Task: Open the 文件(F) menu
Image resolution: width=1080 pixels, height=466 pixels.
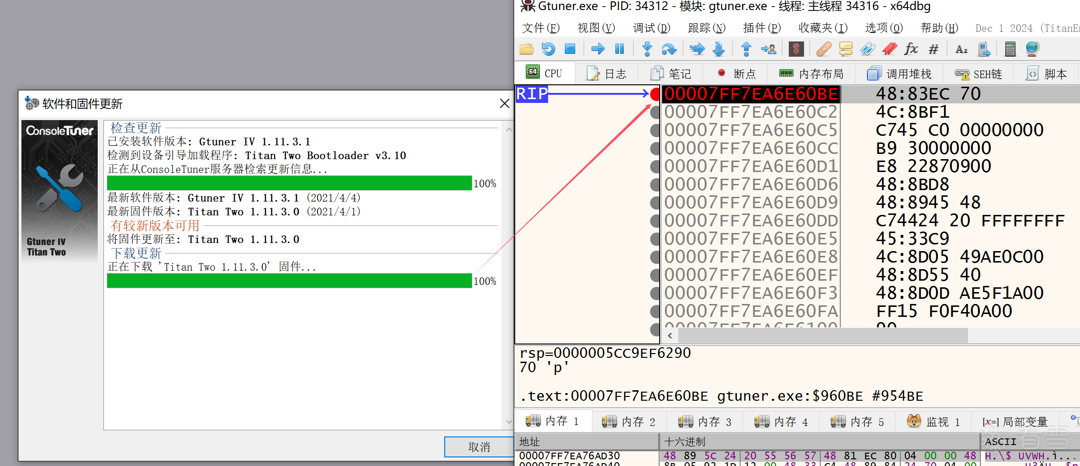Action: click(x=541, y=28)
